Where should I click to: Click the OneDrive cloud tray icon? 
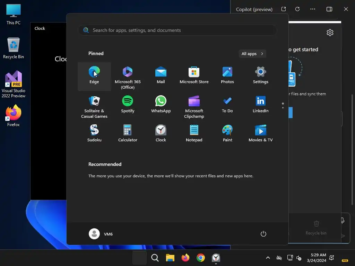click(x=279, y=258)
